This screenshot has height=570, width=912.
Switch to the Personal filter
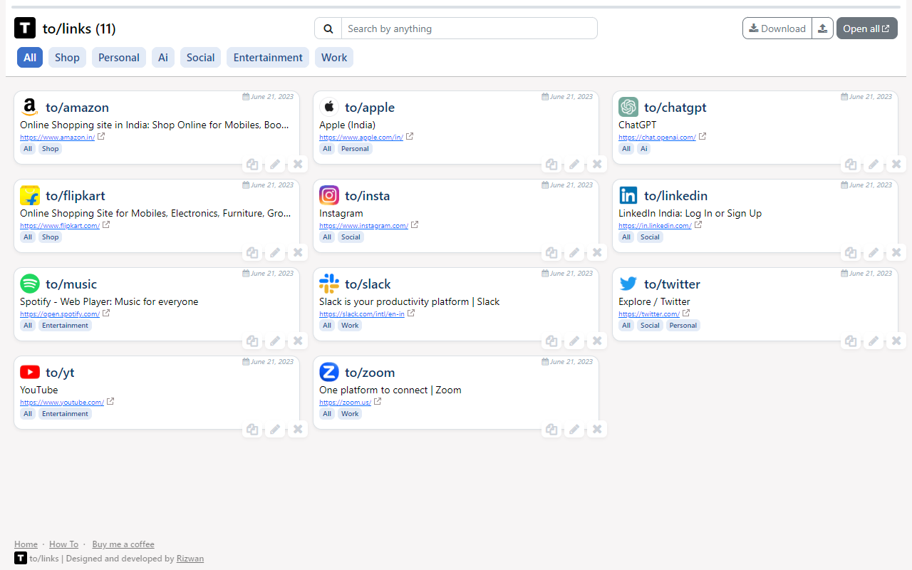tap(119, 58)
